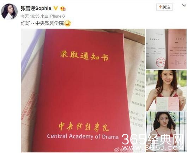Open 张雪迎Sophie's profile avatar
This screenshot has width=187, height=153.
pos(9,12)
